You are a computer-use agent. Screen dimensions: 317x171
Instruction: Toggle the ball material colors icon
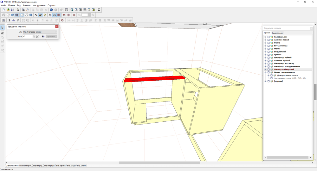tap(40, 15)
